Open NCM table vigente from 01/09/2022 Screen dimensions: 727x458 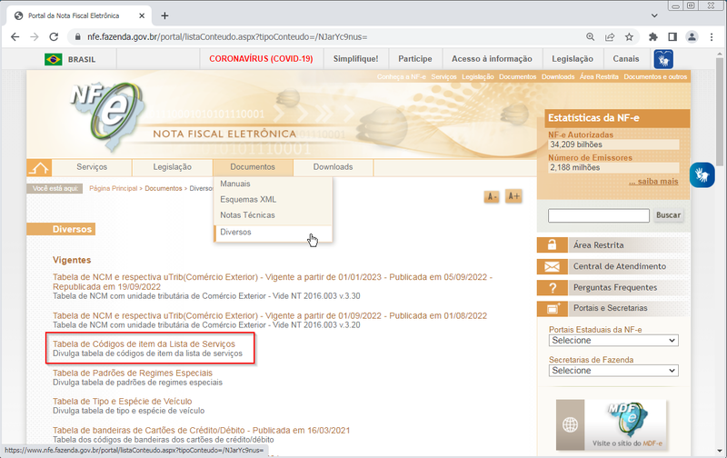[x=270, y=316]
